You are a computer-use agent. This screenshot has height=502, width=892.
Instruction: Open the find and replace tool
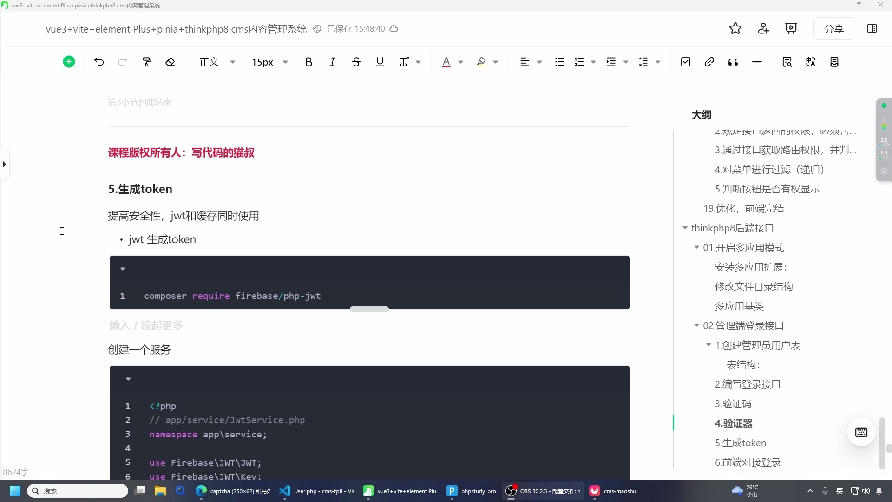[x=787, y=62]
